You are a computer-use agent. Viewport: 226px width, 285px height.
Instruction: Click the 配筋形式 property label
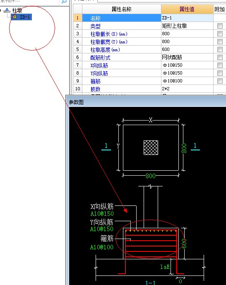pyautogui.click(x=100, y=58)
